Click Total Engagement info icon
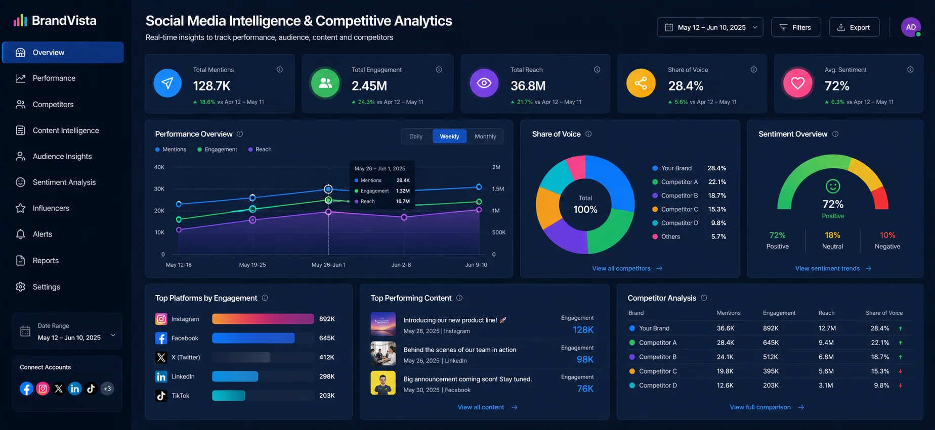This screenshot has height=430, width=935. click(x=439, y=70)
